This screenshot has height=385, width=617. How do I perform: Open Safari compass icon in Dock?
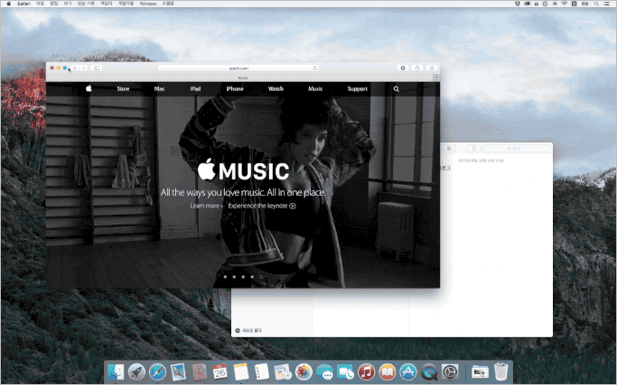pyautogui.click(x=157, y=371)
